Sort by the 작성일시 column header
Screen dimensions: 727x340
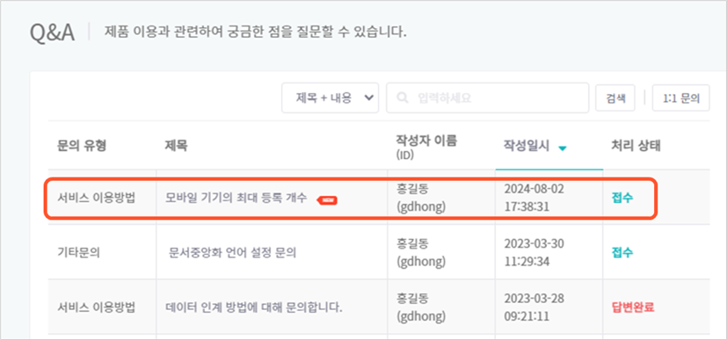527,147
